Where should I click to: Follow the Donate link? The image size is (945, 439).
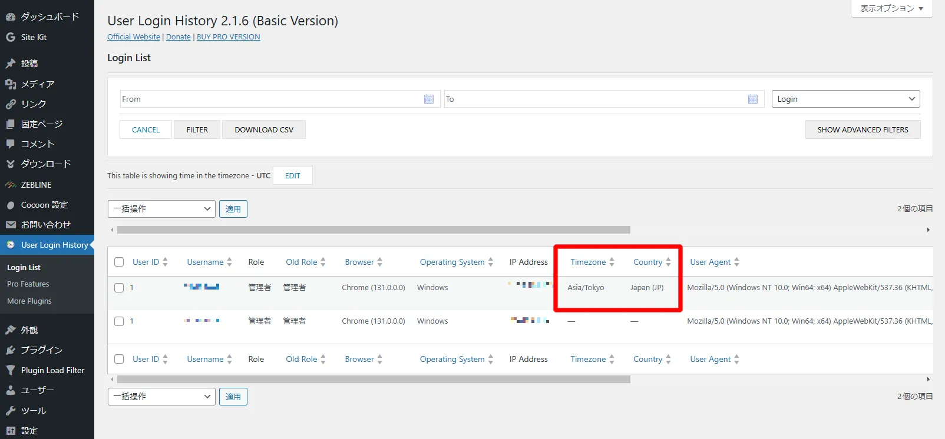click(179, 36)
